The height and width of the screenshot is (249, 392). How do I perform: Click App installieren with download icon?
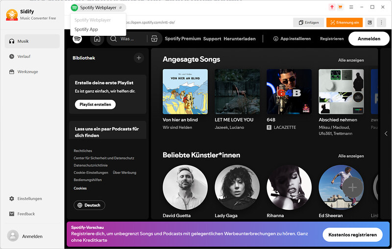coord(292,39)
